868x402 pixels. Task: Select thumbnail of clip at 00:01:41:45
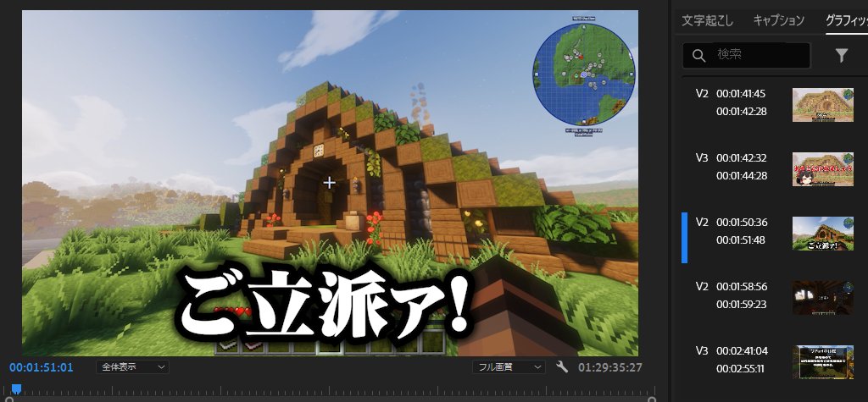point(822,104)
